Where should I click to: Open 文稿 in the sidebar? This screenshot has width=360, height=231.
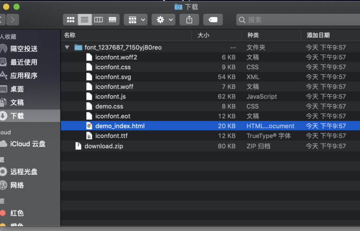(x=17, y=102)
